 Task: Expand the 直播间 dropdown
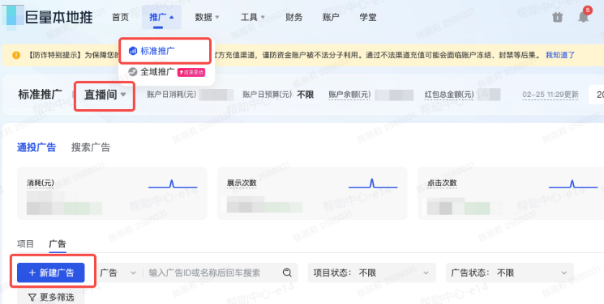pyautogui.click(x=105, y=95)
